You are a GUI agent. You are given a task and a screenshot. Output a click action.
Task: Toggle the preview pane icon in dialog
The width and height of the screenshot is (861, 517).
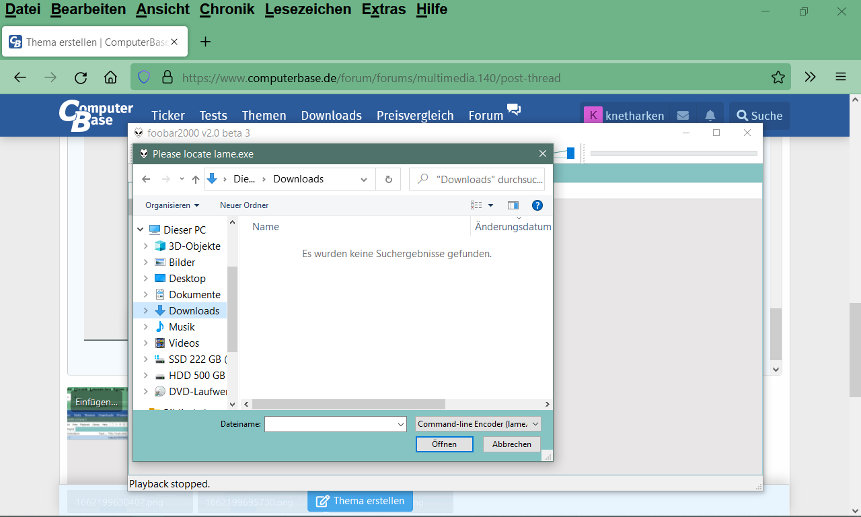[x=513, y=205]
